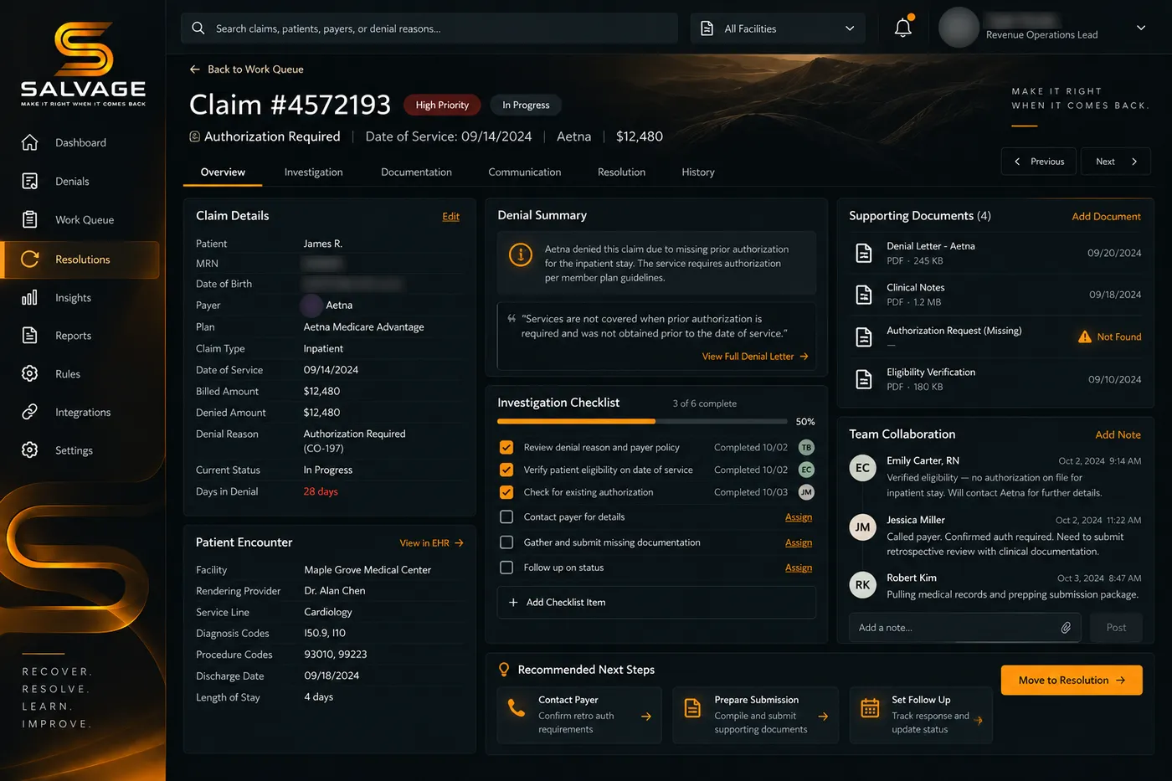The width and height of the screenshot is (1172, 781).
Task: Open the Denials sidebar icon
Action: [30, 181]
